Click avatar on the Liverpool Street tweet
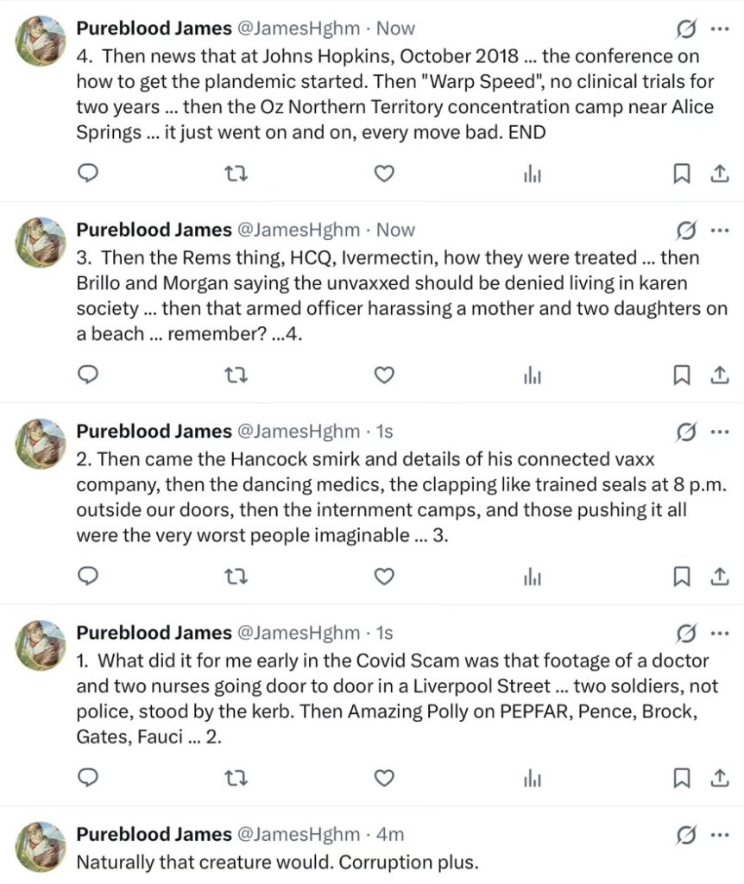 pos(41,645)
